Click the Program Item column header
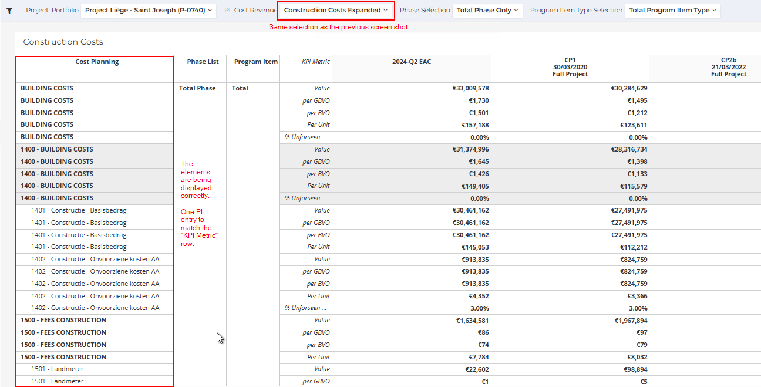Screen dimensions: 761x387 click(x=256, y=62)
